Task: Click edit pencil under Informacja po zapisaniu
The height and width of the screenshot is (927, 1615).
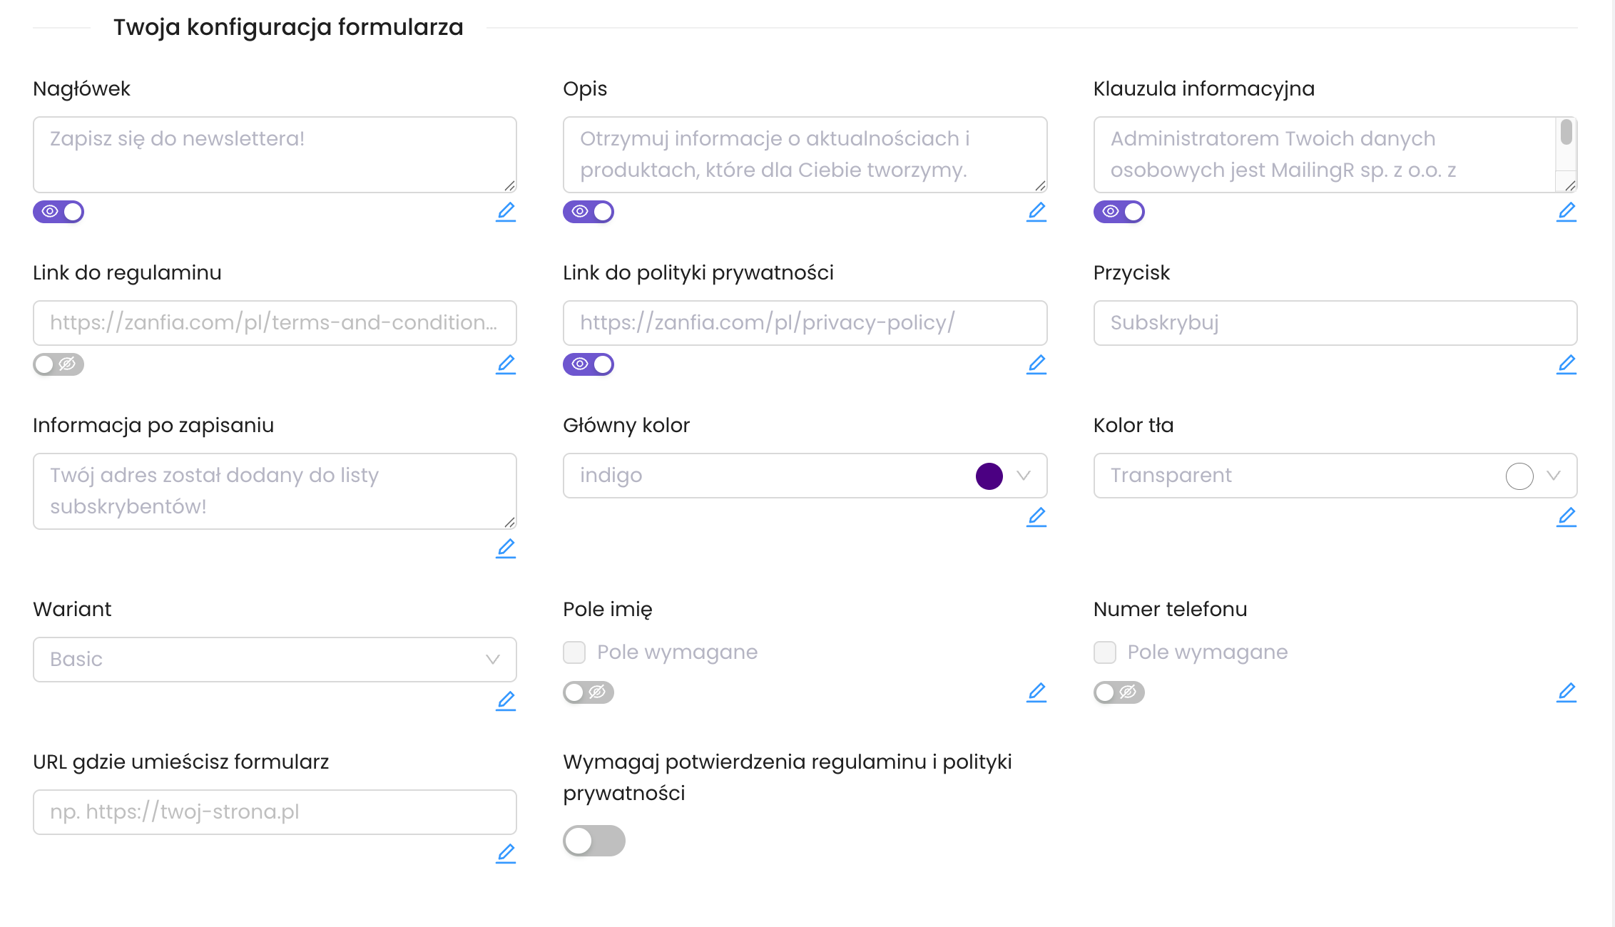Action: (506, 548)
